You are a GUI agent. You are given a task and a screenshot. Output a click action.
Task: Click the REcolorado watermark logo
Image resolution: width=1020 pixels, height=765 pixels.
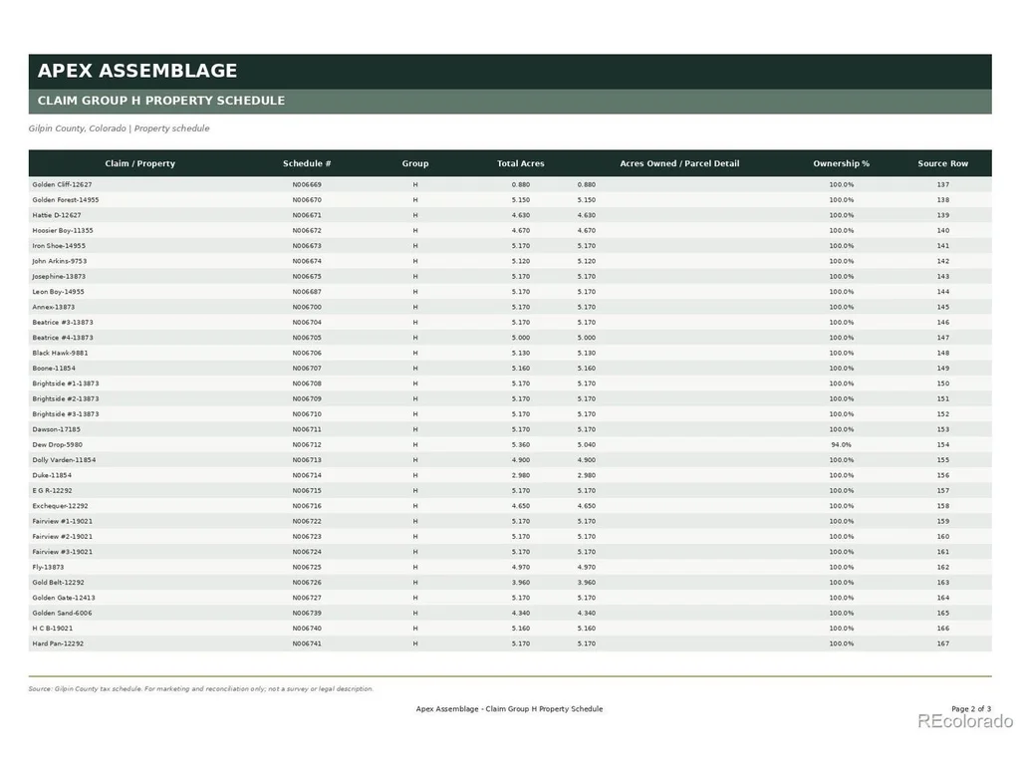[965, 721]
